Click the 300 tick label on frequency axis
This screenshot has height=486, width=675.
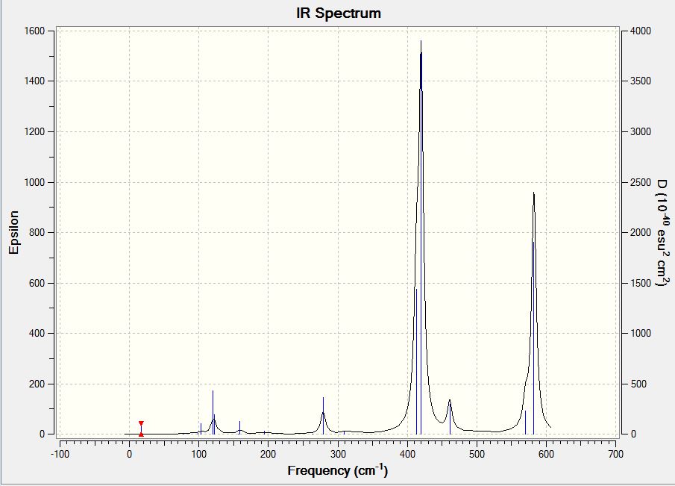point(338,454)
